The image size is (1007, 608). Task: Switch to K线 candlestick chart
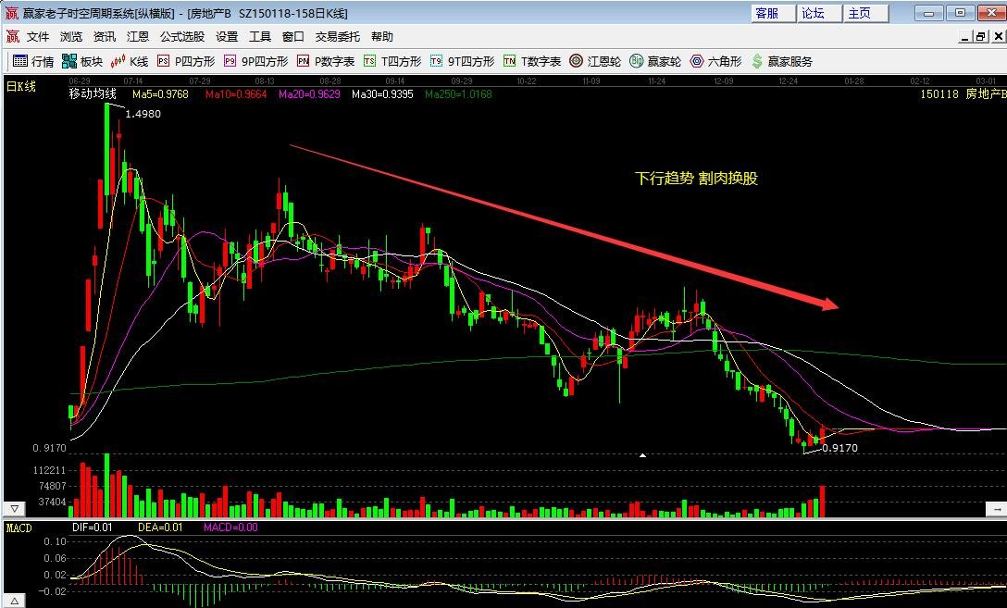point(129,62)
